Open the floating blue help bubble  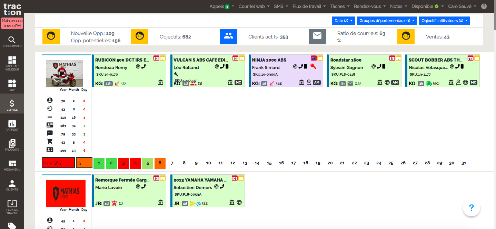pyautogui.click(x=472, y=208)
